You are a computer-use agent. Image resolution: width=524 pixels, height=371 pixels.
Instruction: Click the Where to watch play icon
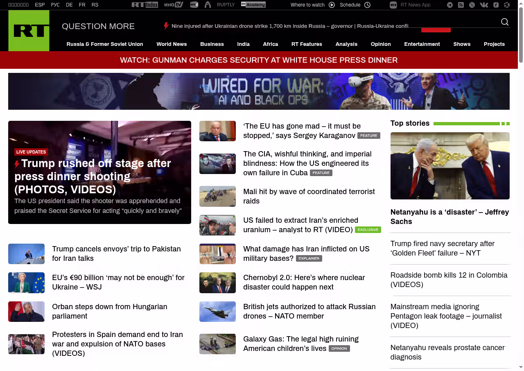332,5
